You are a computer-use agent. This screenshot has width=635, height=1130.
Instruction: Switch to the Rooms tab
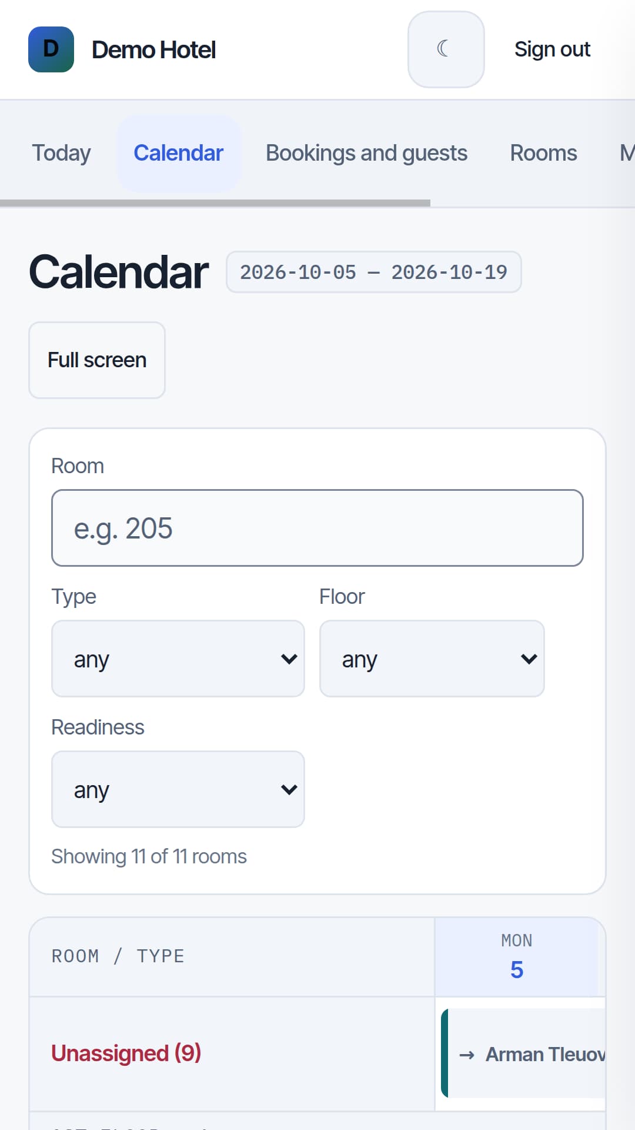[x=543, y=153]
